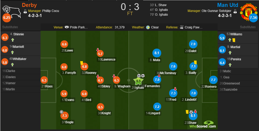Click the yellow card above Rooney
This screenshot has width=259, height=131.
coord(82,63)
